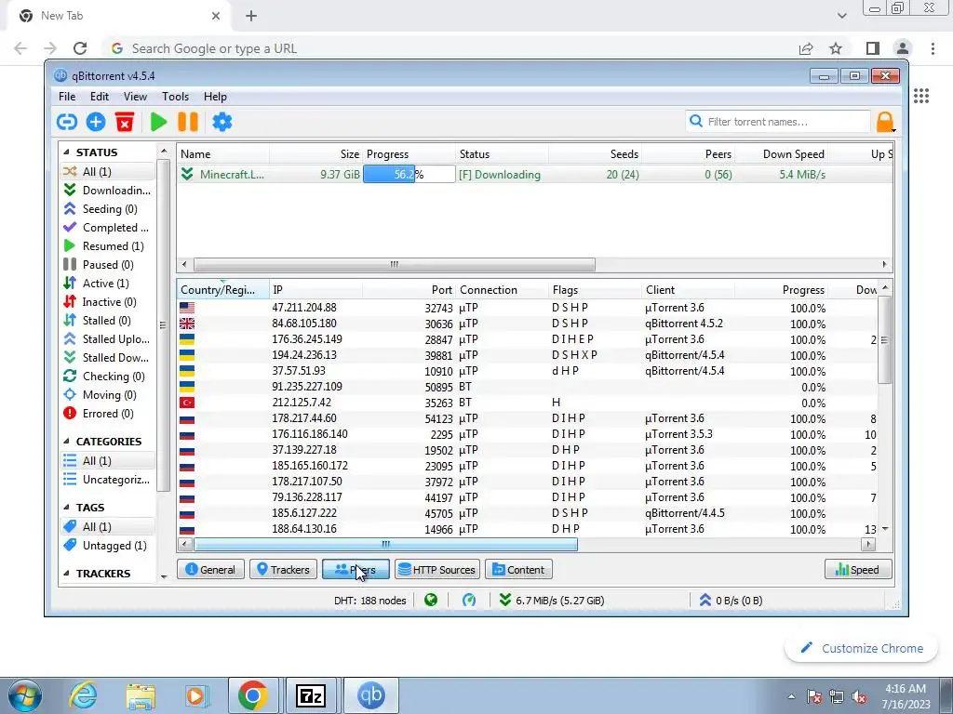Viewport: 953px width, 714px height.
Task: Open the Google apps grid icon in Chrome
Action: [921, 96]
